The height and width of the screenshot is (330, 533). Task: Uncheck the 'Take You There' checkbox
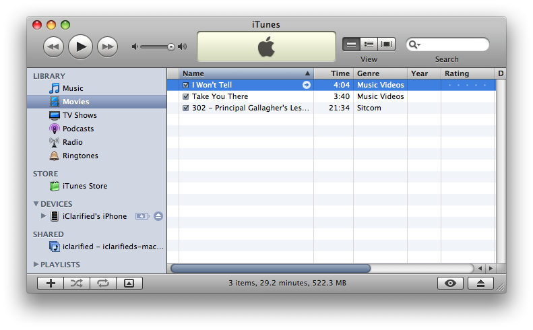click(x=185, y=97)
